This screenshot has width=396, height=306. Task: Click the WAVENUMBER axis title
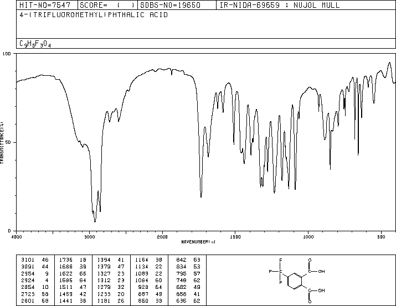pos(198,242)
